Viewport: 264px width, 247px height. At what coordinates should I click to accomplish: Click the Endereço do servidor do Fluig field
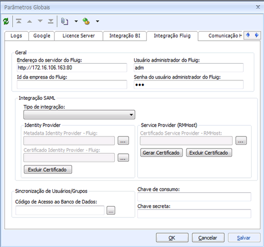click(x=72, y=68)
